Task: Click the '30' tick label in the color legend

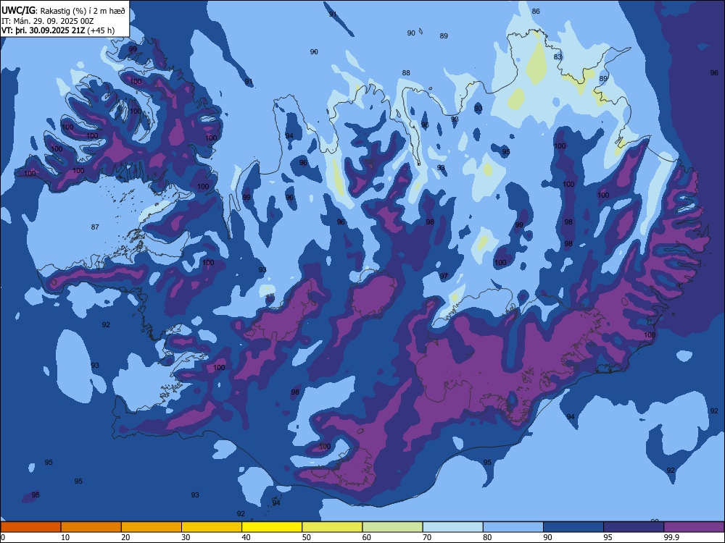Action: (x=186, y=537)
